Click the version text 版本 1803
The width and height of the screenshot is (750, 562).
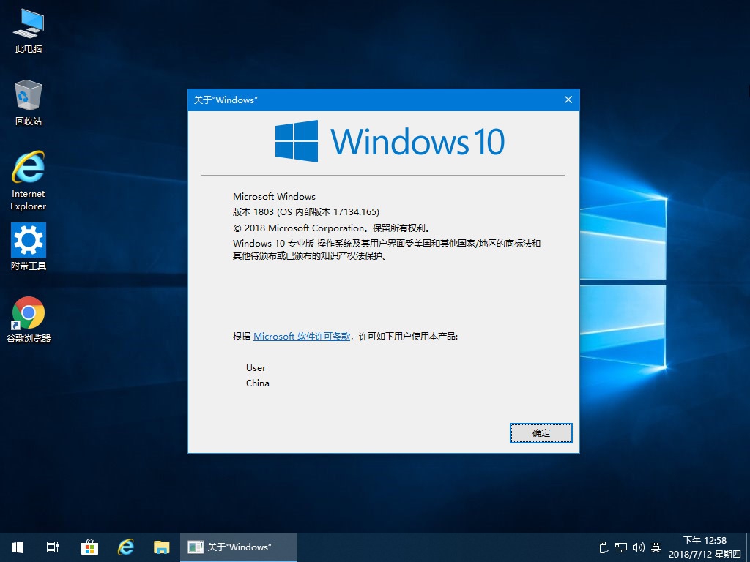[x=306, y=211]
